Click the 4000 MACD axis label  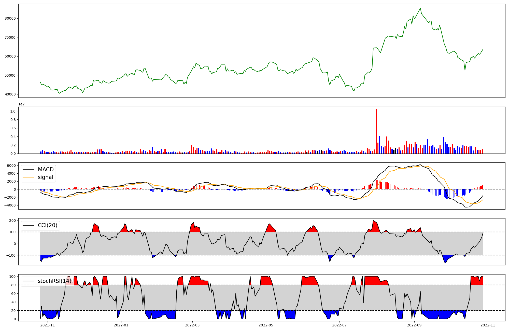click(x=11, y=173)
